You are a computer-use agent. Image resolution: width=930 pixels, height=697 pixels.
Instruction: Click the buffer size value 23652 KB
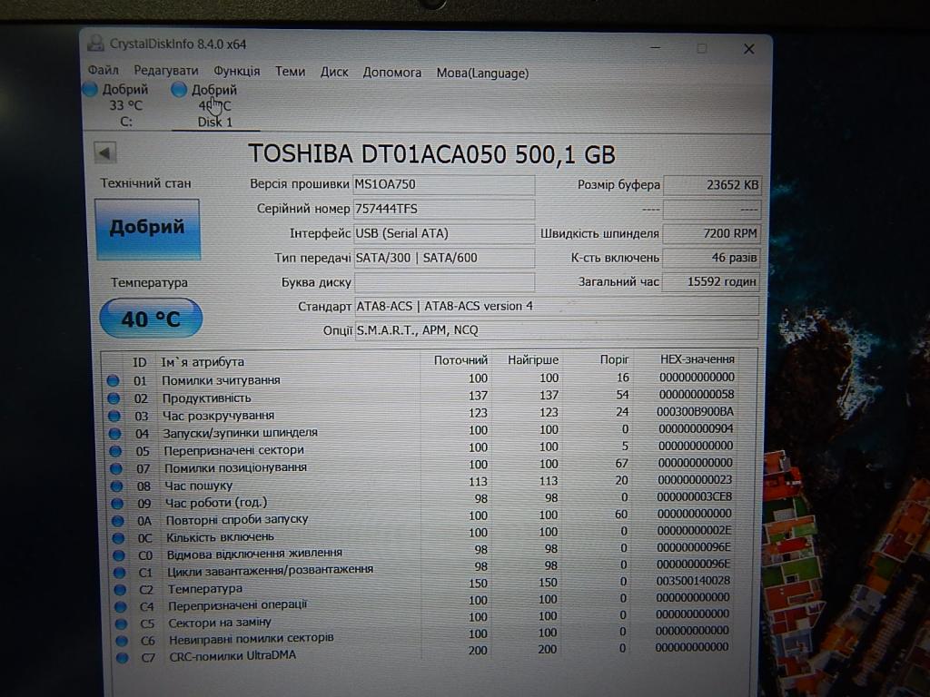click(712, 185)
